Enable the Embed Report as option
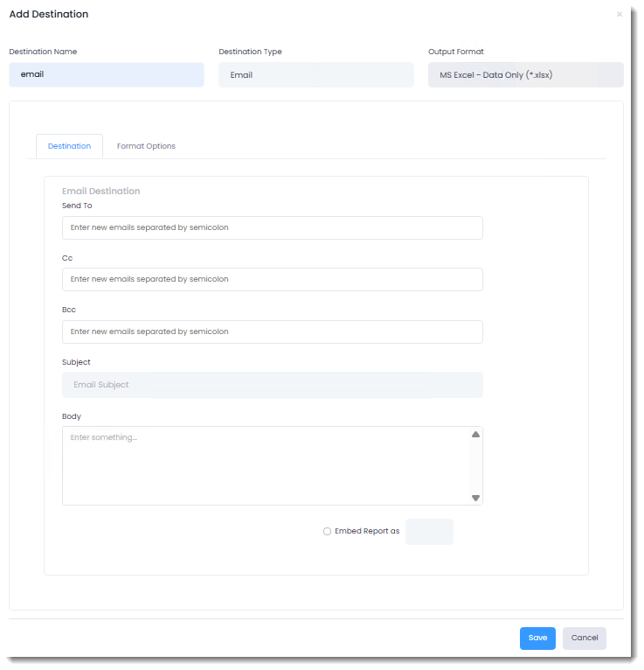This screenshot has height=670, width=644. pos(328,531)
